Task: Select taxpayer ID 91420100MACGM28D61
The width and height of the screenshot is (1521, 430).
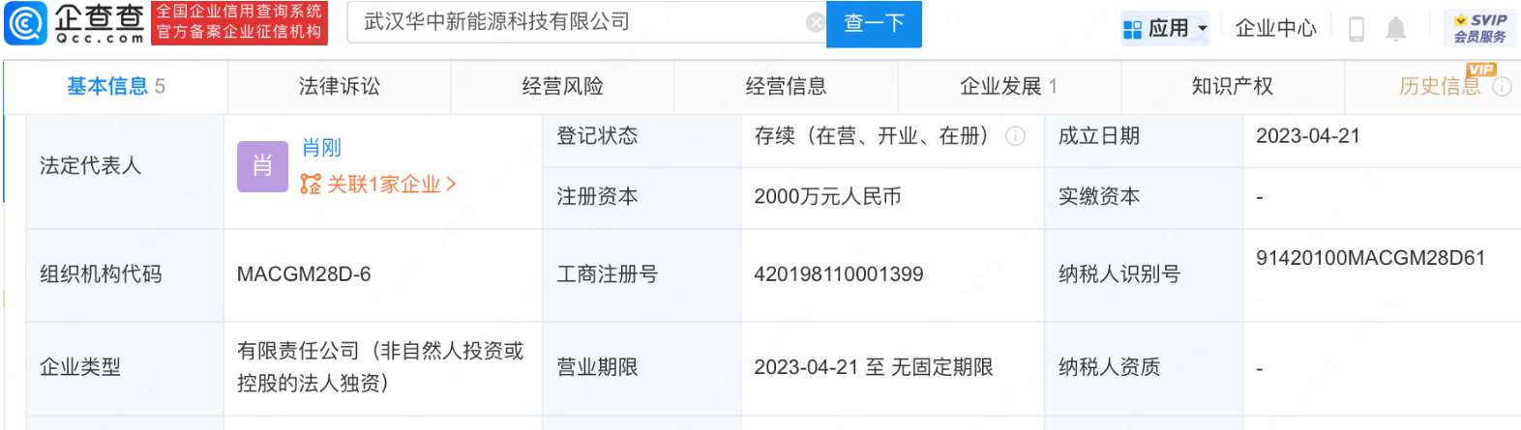Action: 1370,258
